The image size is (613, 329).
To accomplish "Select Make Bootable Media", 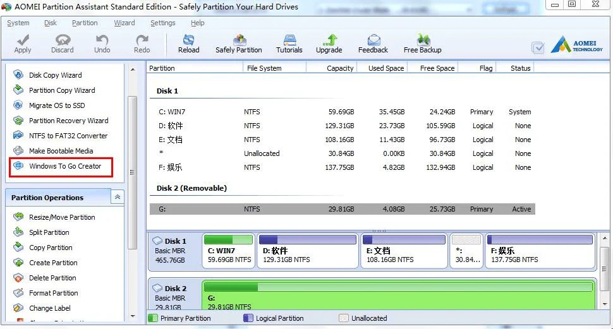I will point(61,151).
